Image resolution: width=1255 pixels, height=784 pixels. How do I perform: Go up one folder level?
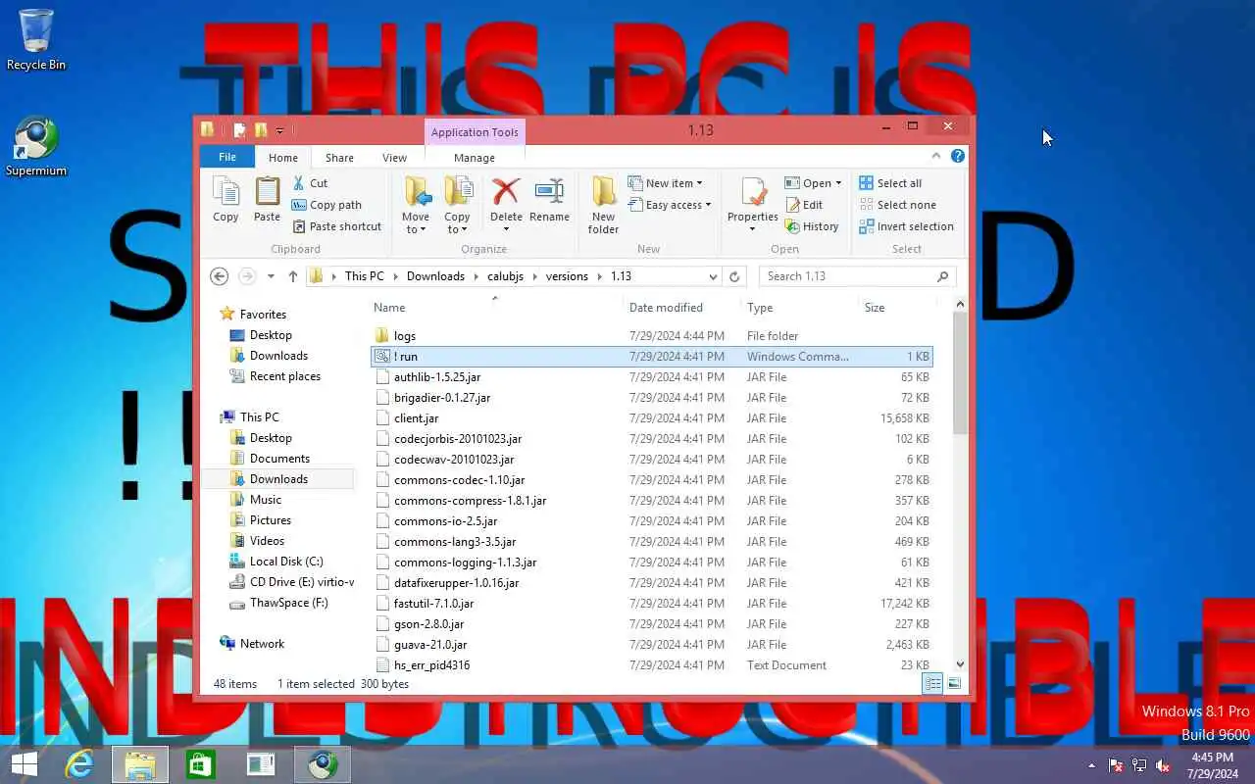click(292, 276)
